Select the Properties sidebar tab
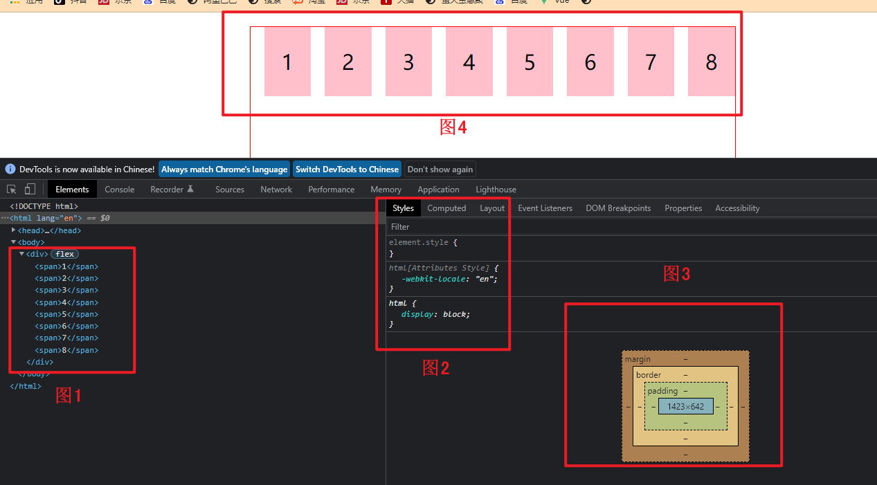This screenshot has width=877, height=485. (x=683, y=208)
